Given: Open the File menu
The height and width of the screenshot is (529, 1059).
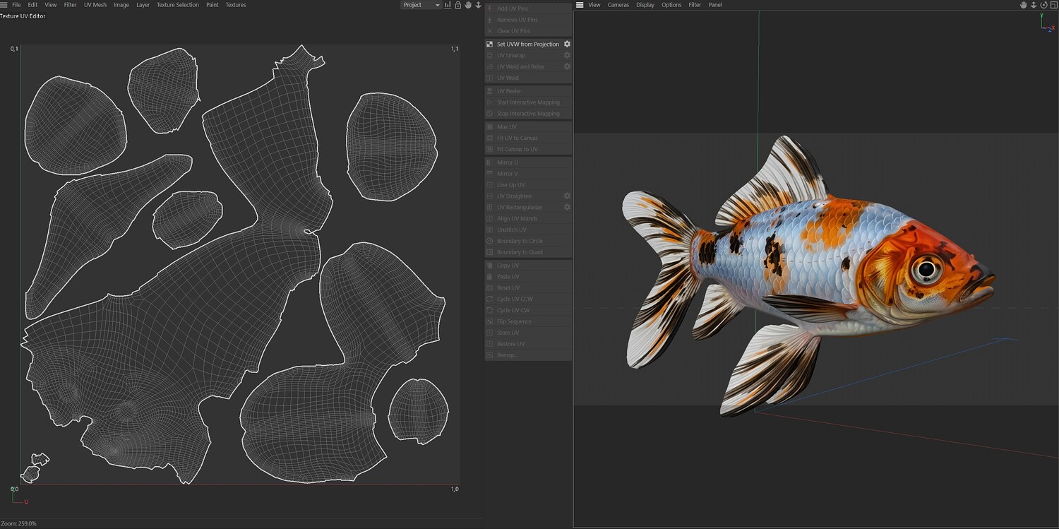Looking at the screenshot, I should coord(16,5).
